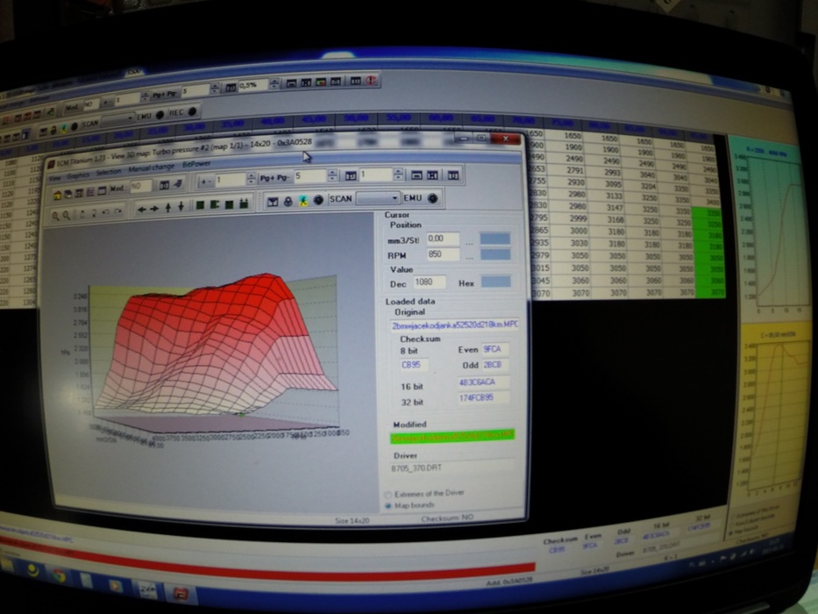The height and width of the screenshot is (614, 818).
Task: Click the round REC button in the main window
Action: 192,112
